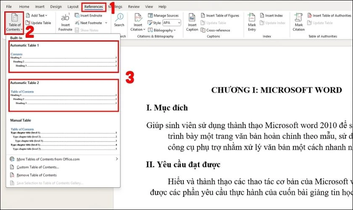Select the References tab

click(x=94, y=7)
